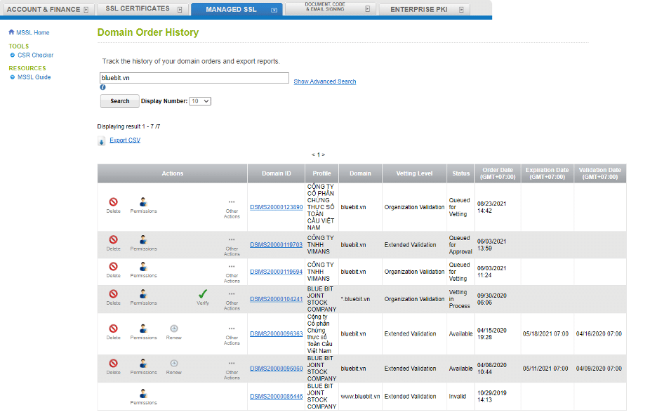Screen dimensions: 657x417
Task: Click Renew icon for order DSMS20000096363
Action: [x=174, y=329]
